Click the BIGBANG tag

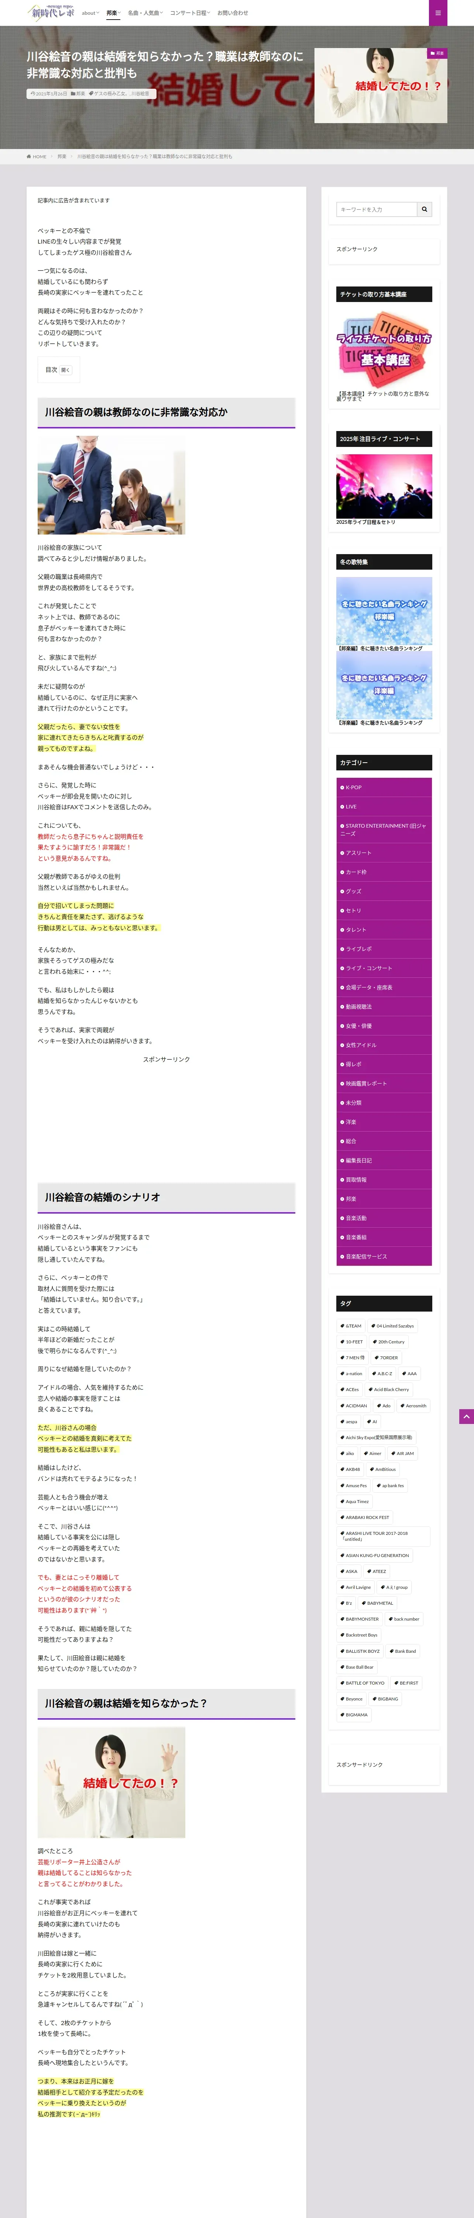coord(385,1699)
